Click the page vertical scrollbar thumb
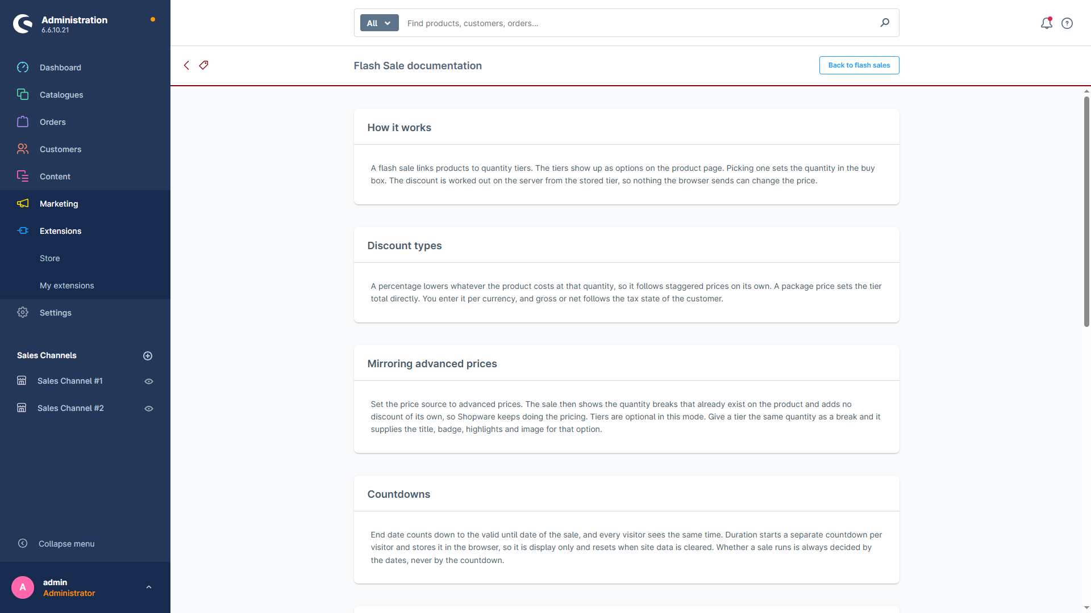1091x613 pixels. 1086,212
